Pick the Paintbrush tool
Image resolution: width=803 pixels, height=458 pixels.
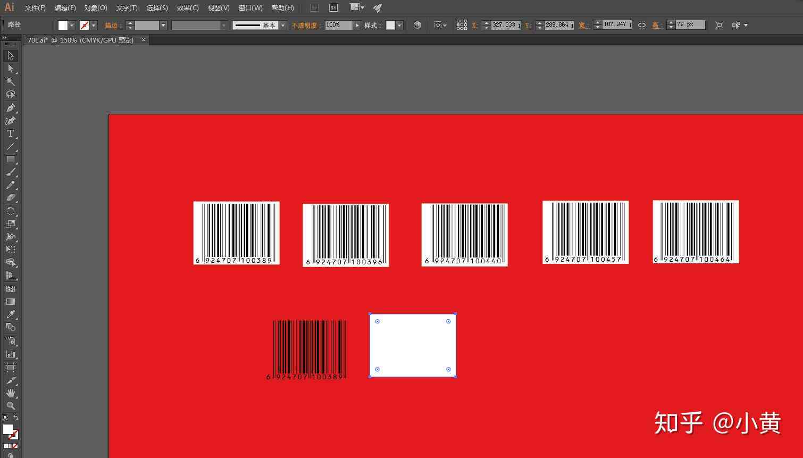click(10, 172)
